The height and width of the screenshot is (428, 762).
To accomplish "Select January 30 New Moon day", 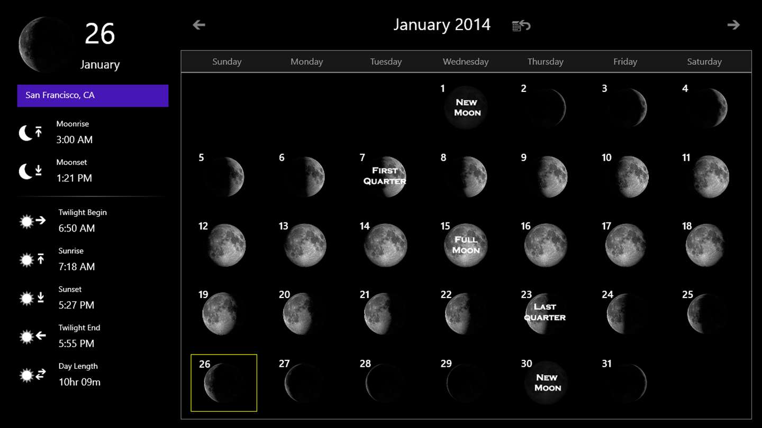I will click(545, 383).
